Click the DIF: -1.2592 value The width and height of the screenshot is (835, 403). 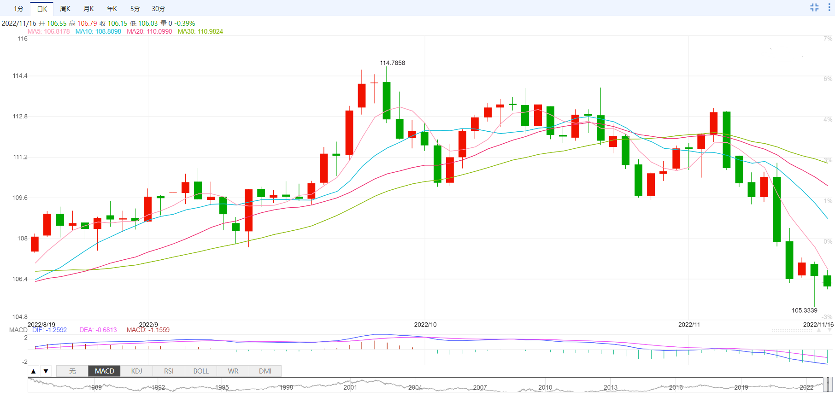pos(49,330)
